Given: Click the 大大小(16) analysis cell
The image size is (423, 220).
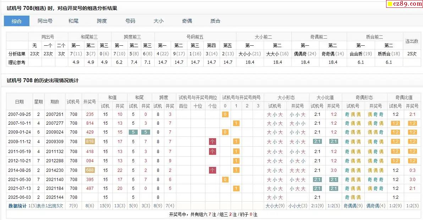Looking at the screenshot, I should click(x=277, y=53).
